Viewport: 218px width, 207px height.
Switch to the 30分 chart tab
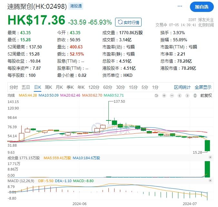(x=120, y=87)
